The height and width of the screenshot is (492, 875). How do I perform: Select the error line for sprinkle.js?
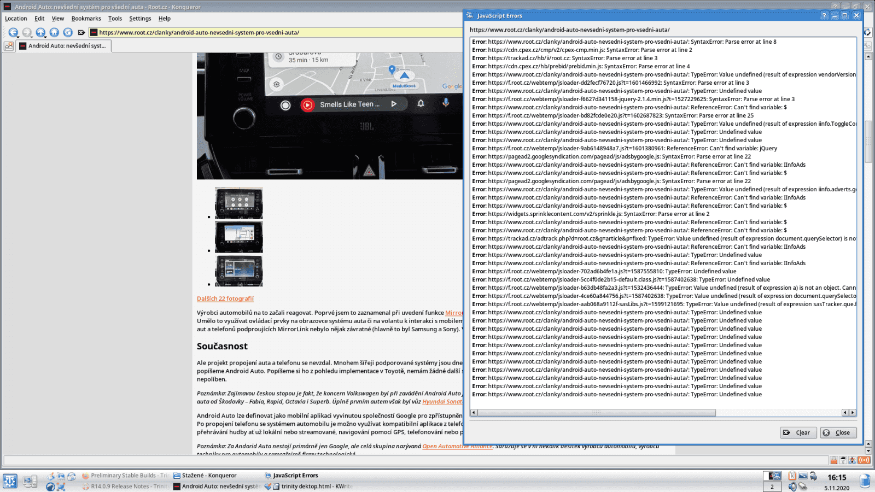click(591, 214)
